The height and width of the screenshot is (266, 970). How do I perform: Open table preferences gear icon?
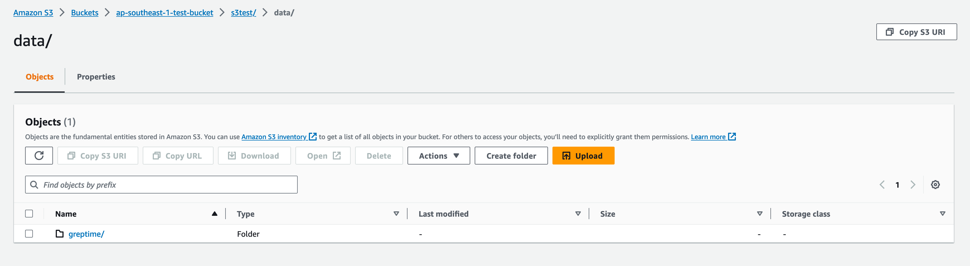point(935,185)
